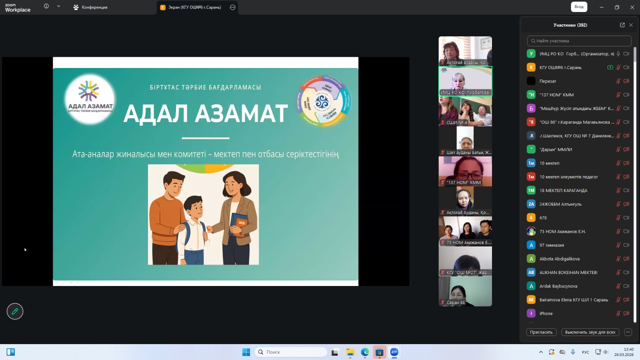Image resolution: width=640 pixels, height=360 pixels.
Task: Open more options in the screen share tab
Action: pos(232,7)
